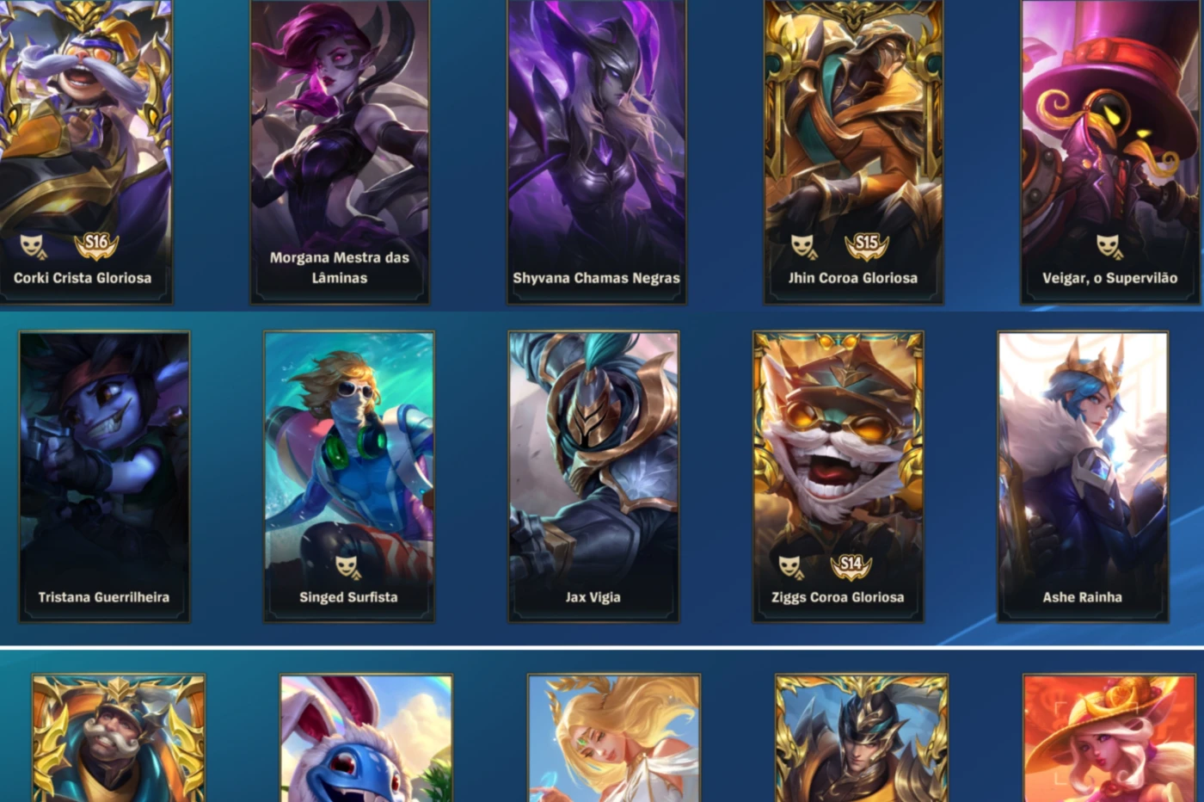Click the Singed Surfista name label
The width and height of the screenshot is (1204, 802).
(348, 597)
